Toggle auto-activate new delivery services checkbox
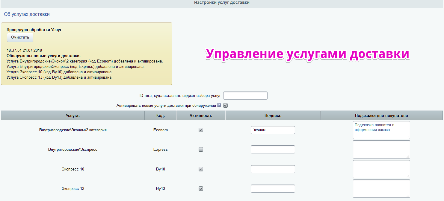Image resolution: width=444 pixels, height=201 pixels. 226,105
